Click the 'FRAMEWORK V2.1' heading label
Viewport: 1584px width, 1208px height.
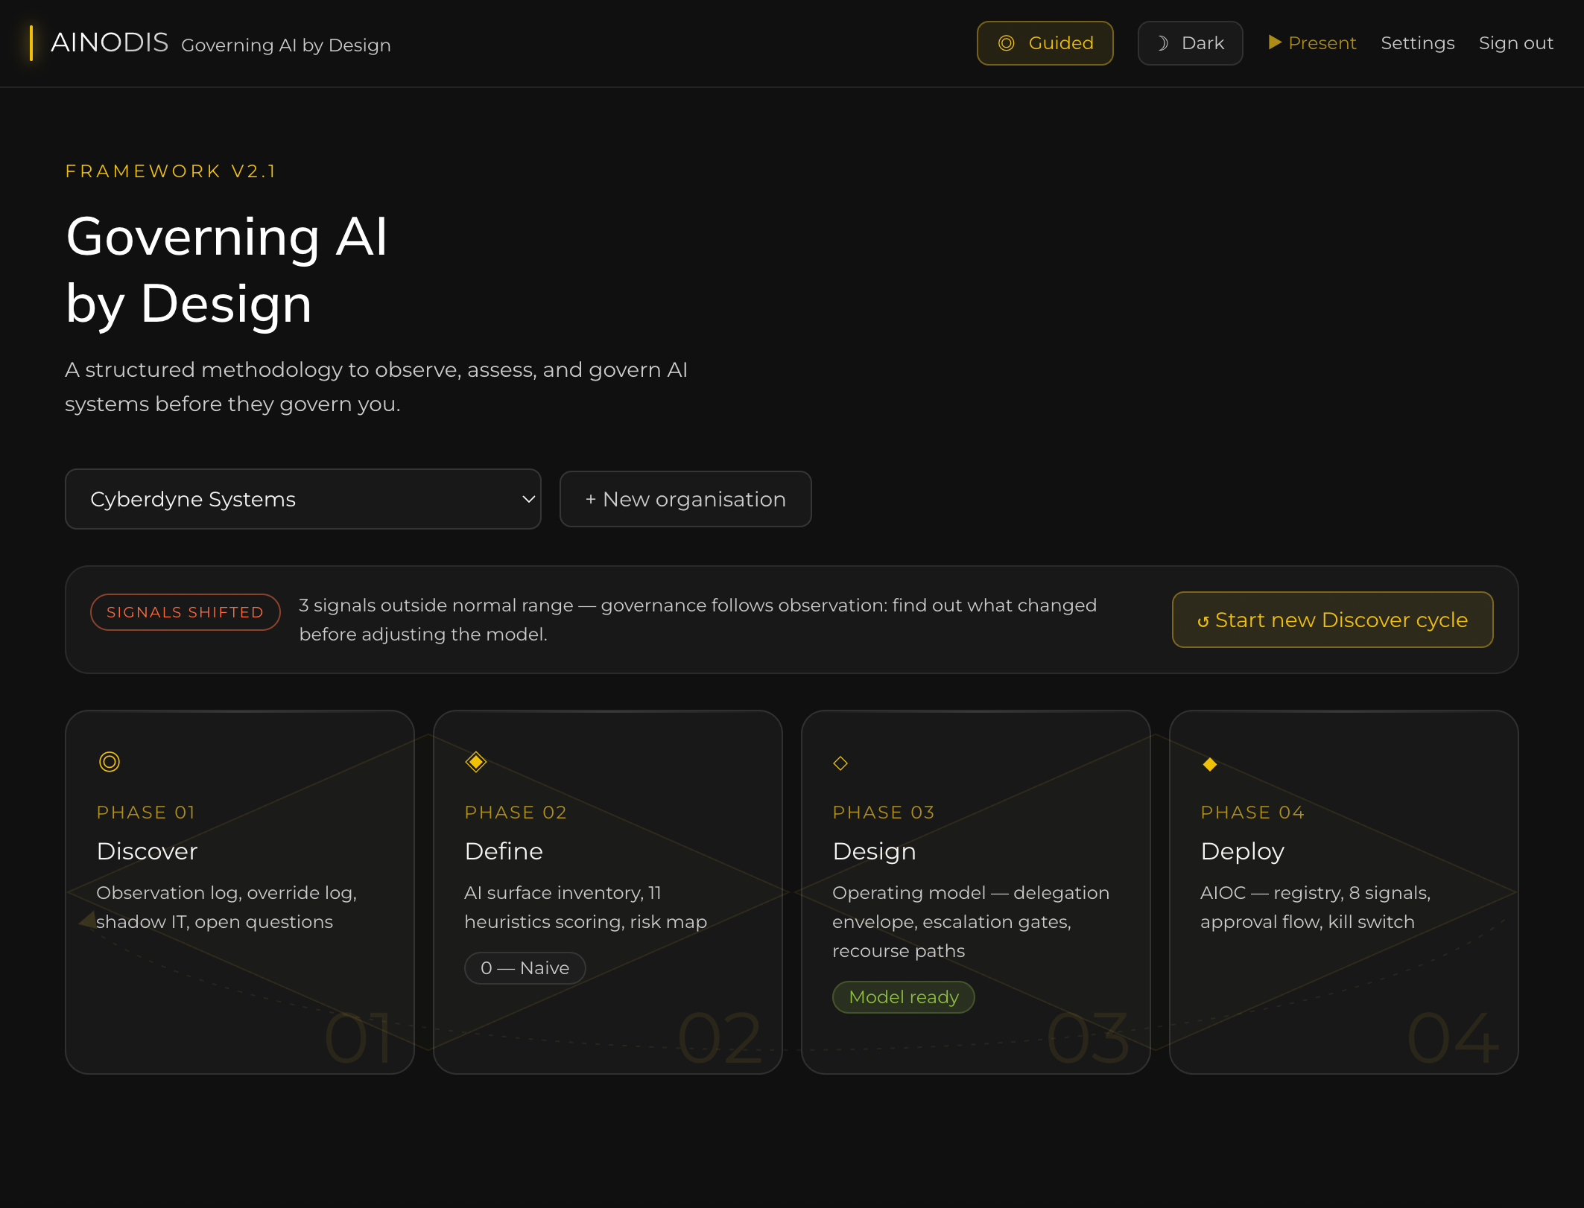(x=171, y=171)
